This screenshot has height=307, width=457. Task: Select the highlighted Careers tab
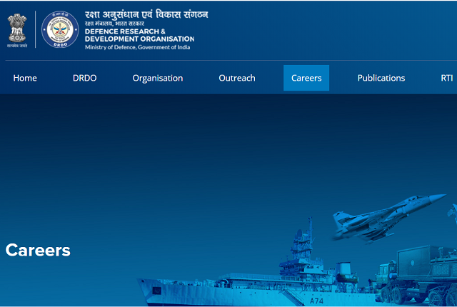(x=306, y=79)
